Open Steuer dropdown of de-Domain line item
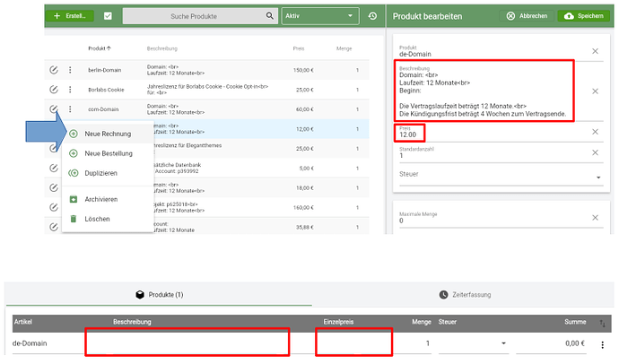Image resolution: width=619 pixels, height=364 pixels. 473,343
